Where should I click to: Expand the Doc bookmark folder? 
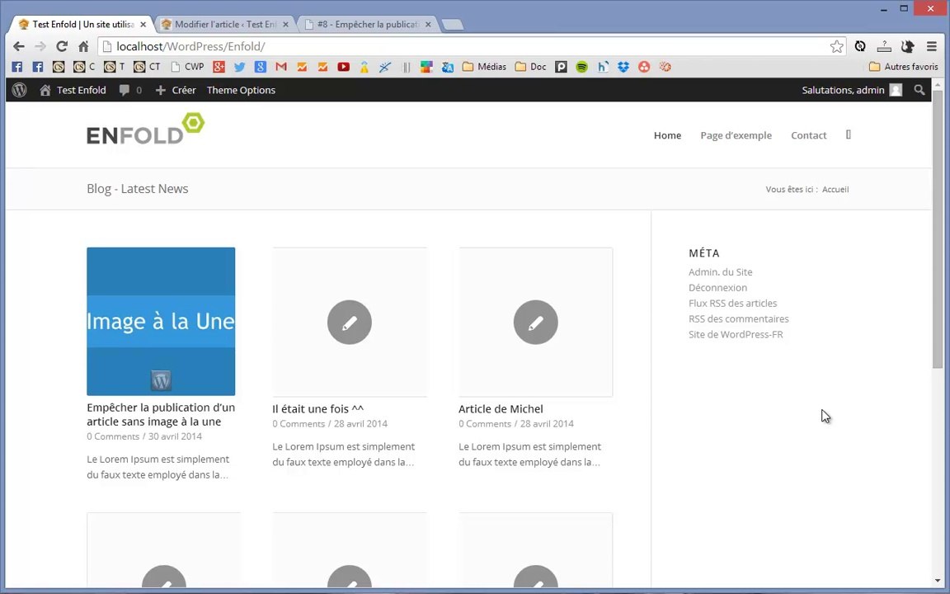tap(531, 67)
